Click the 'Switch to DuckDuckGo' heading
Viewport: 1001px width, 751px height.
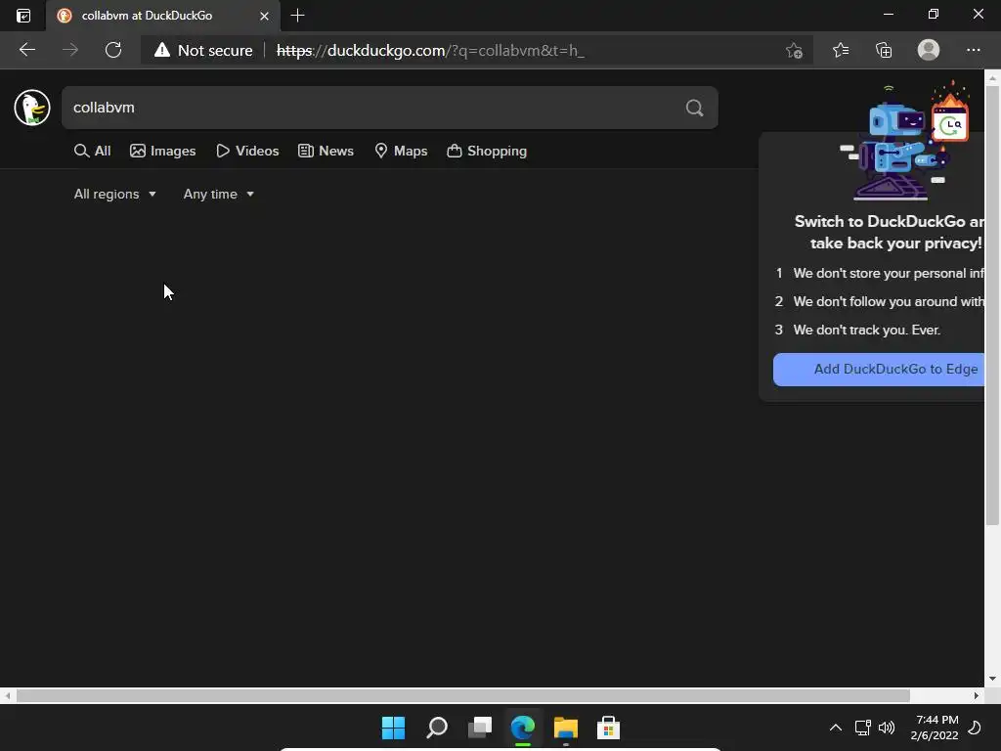click(x=889, y=233)
